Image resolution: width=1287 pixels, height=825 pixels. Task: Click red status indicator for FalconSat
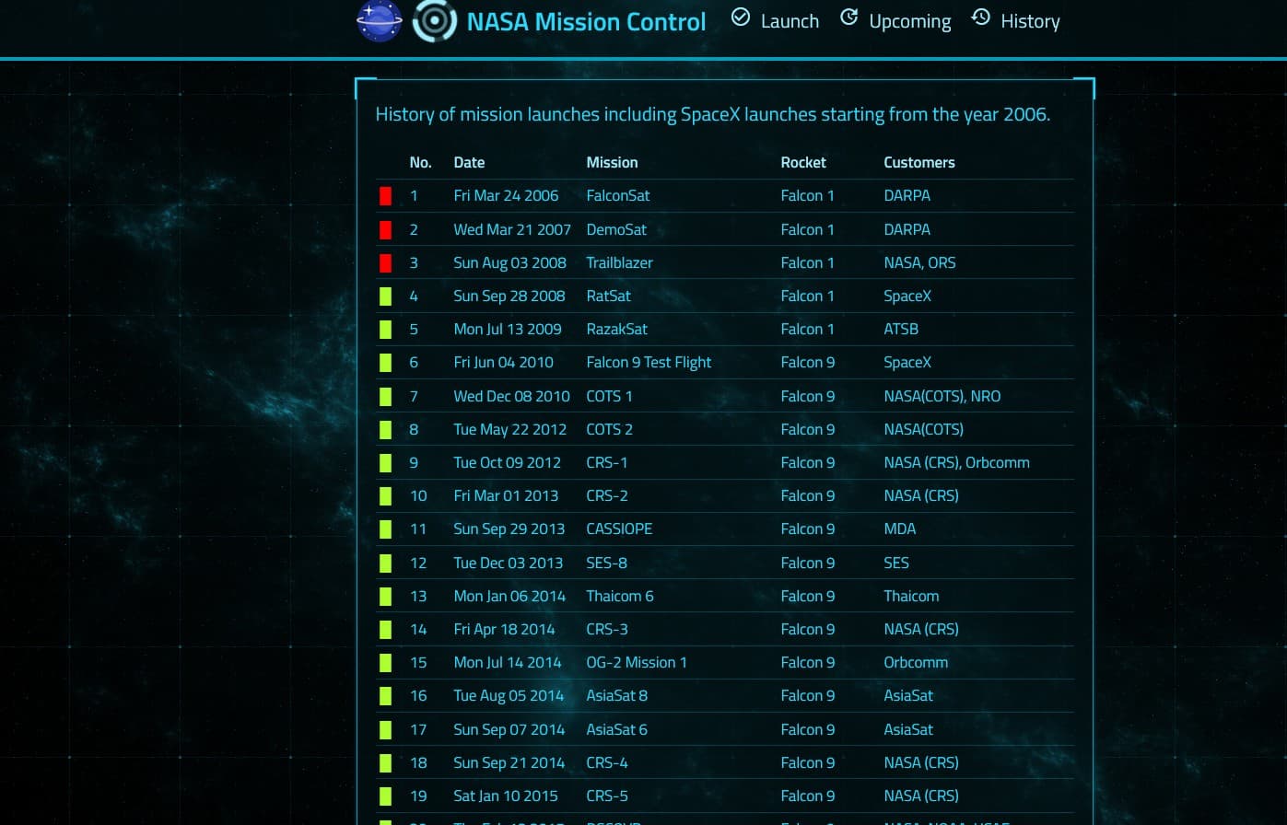385,196
